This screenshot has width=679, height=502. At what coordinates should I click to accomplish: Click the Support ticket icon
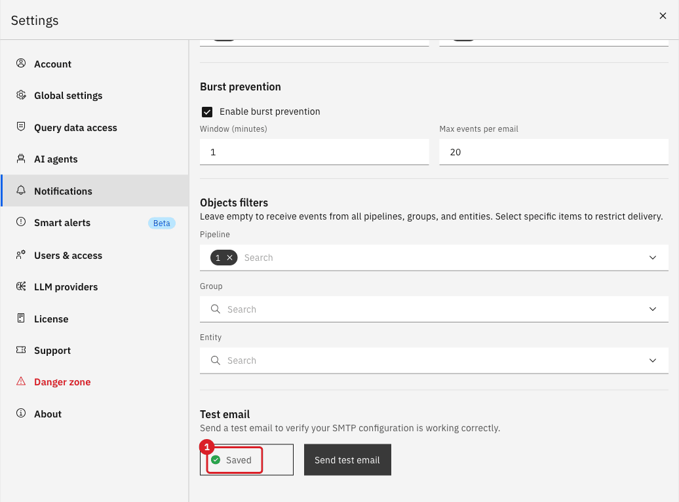pyautogui.click(x=21, y=349)
